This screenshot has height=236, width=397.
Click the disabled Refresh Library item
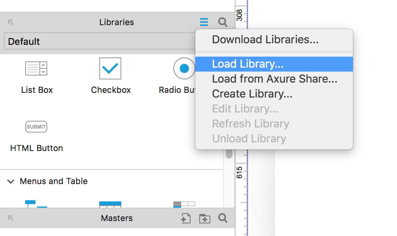[274, 124]
